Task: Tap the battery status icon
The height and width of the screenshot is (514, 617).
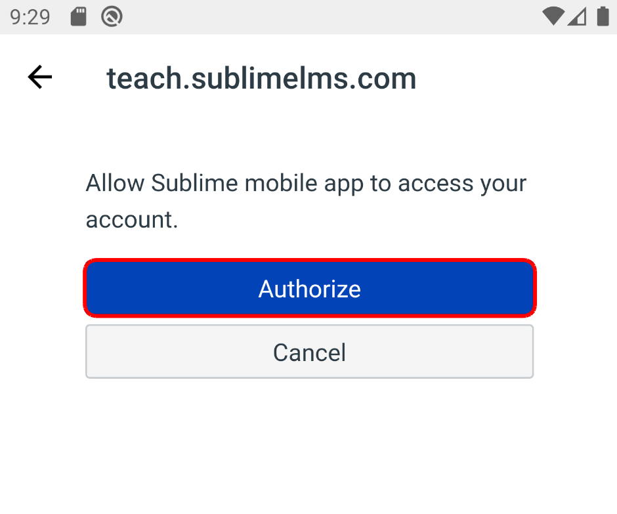Action: click(x=603, y=17)
